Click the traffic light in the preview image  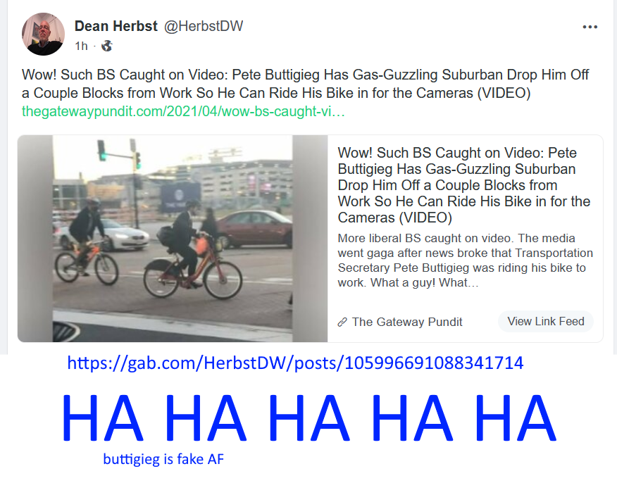[101, 150]
